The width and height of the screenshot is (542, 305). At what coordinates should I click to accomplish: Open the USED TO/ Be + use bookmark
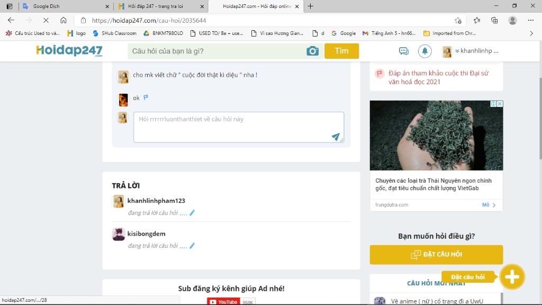click(216, 33)
